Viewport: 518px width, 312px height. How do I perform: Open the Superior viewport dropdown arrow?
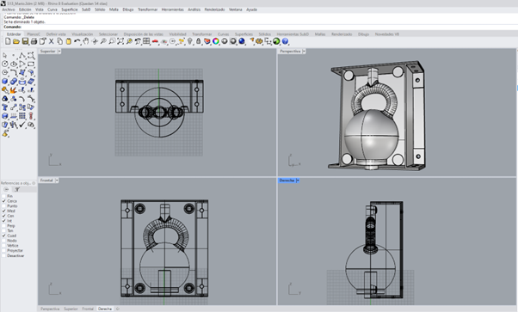[59, 52]
